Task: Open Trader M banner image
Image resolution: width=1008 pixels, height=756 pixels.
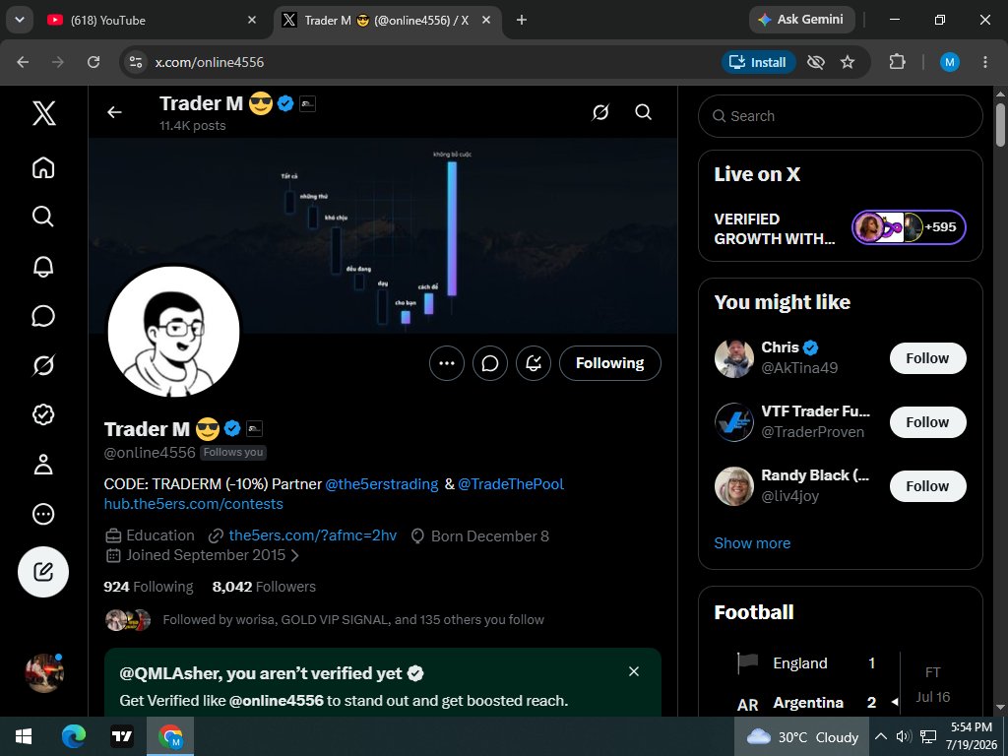Action: (x=383, y=236)
